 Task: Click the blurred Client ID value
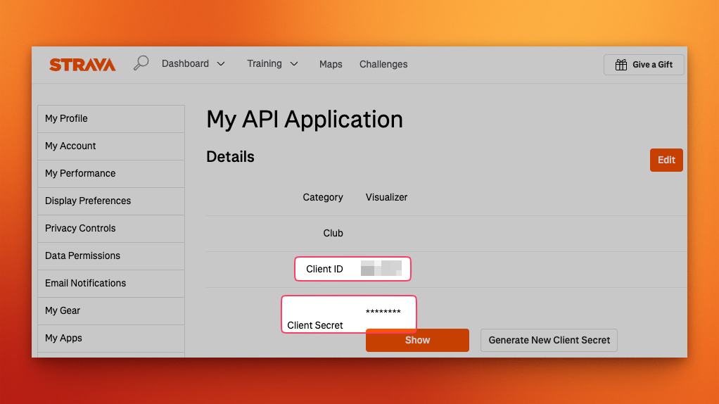[x=381, y=268]
